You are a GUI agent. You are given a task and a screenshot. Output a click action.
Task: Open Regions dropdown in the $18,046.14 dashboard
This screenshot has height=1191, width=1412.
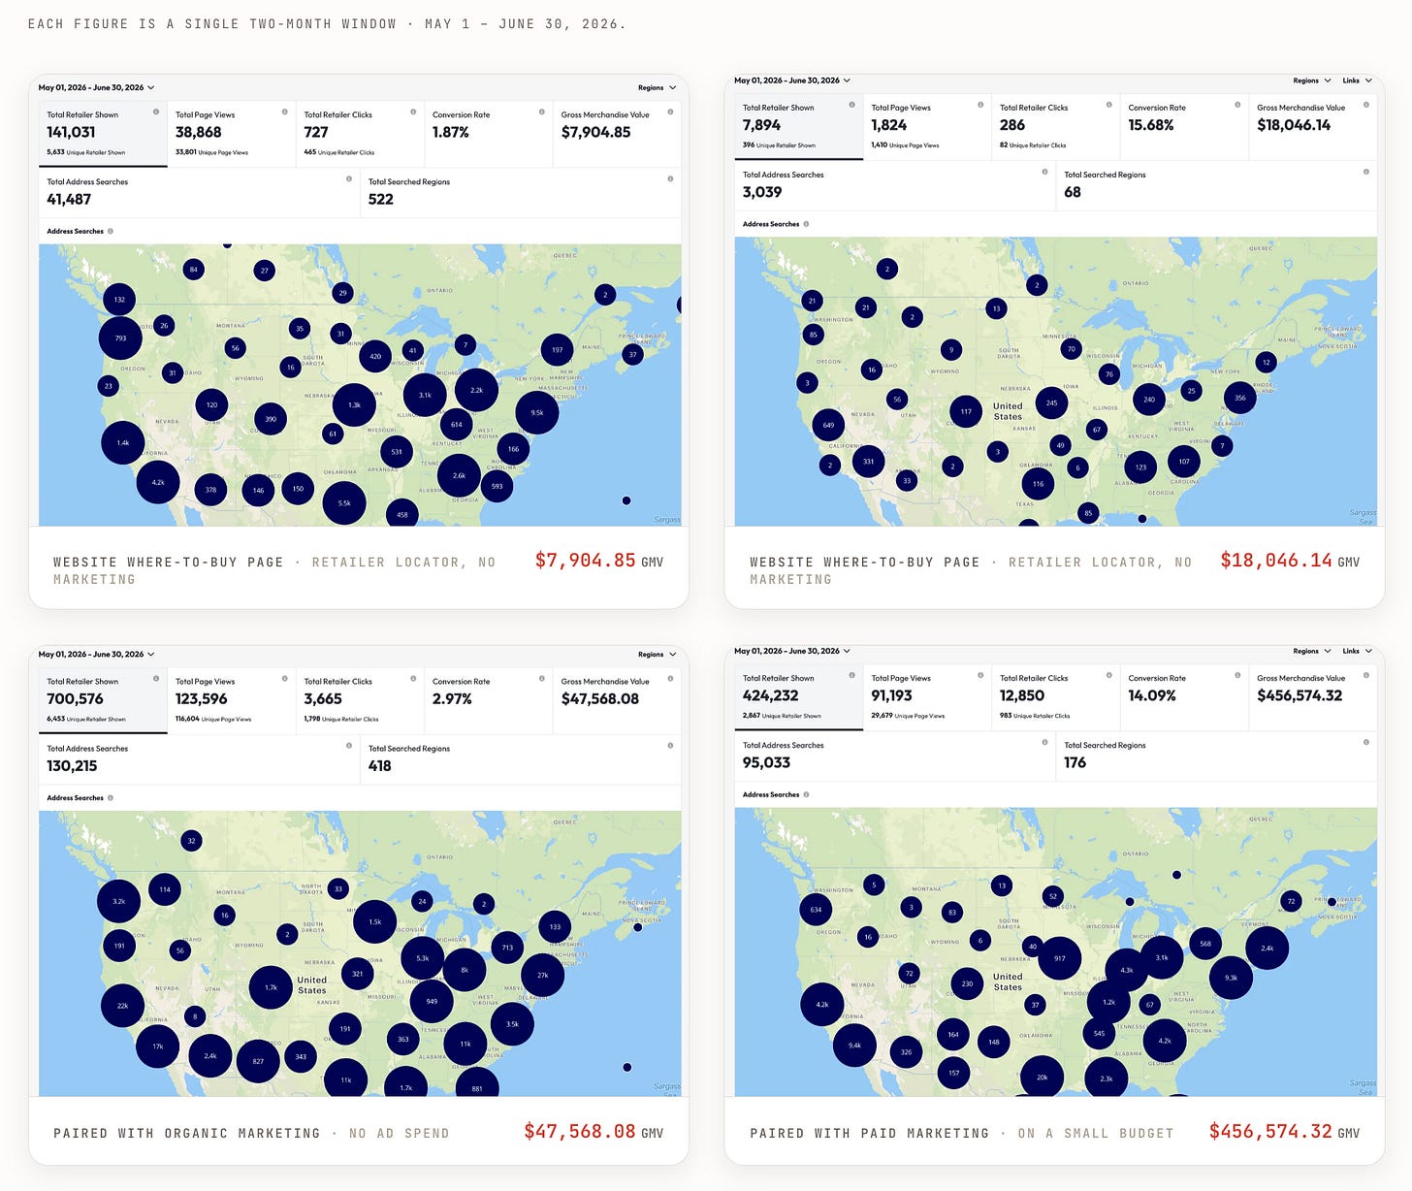(x=1311, y=80)
